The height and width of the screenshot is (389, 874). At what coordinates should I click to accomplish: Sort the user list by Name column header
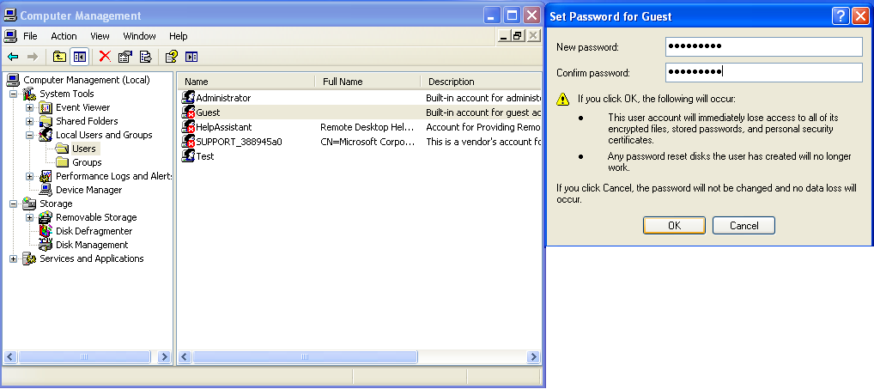point(246,82)
